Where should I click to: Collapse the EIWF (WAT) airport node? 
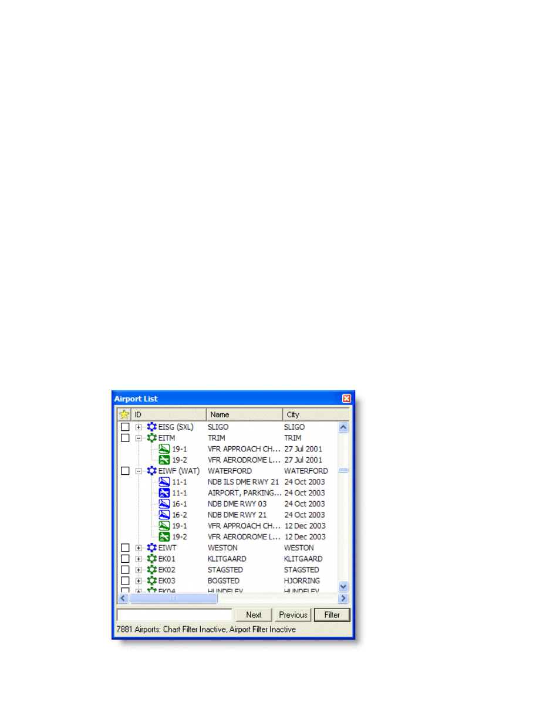click(x=139, y=471)
